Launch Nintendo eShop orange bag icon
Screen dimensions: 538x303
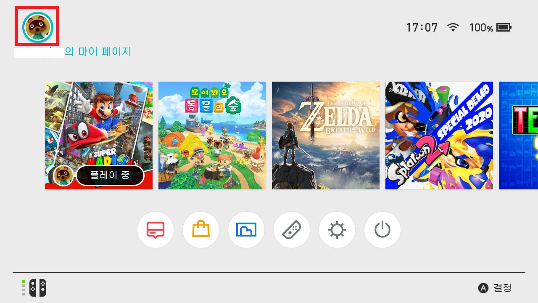(x=201, y=230)
